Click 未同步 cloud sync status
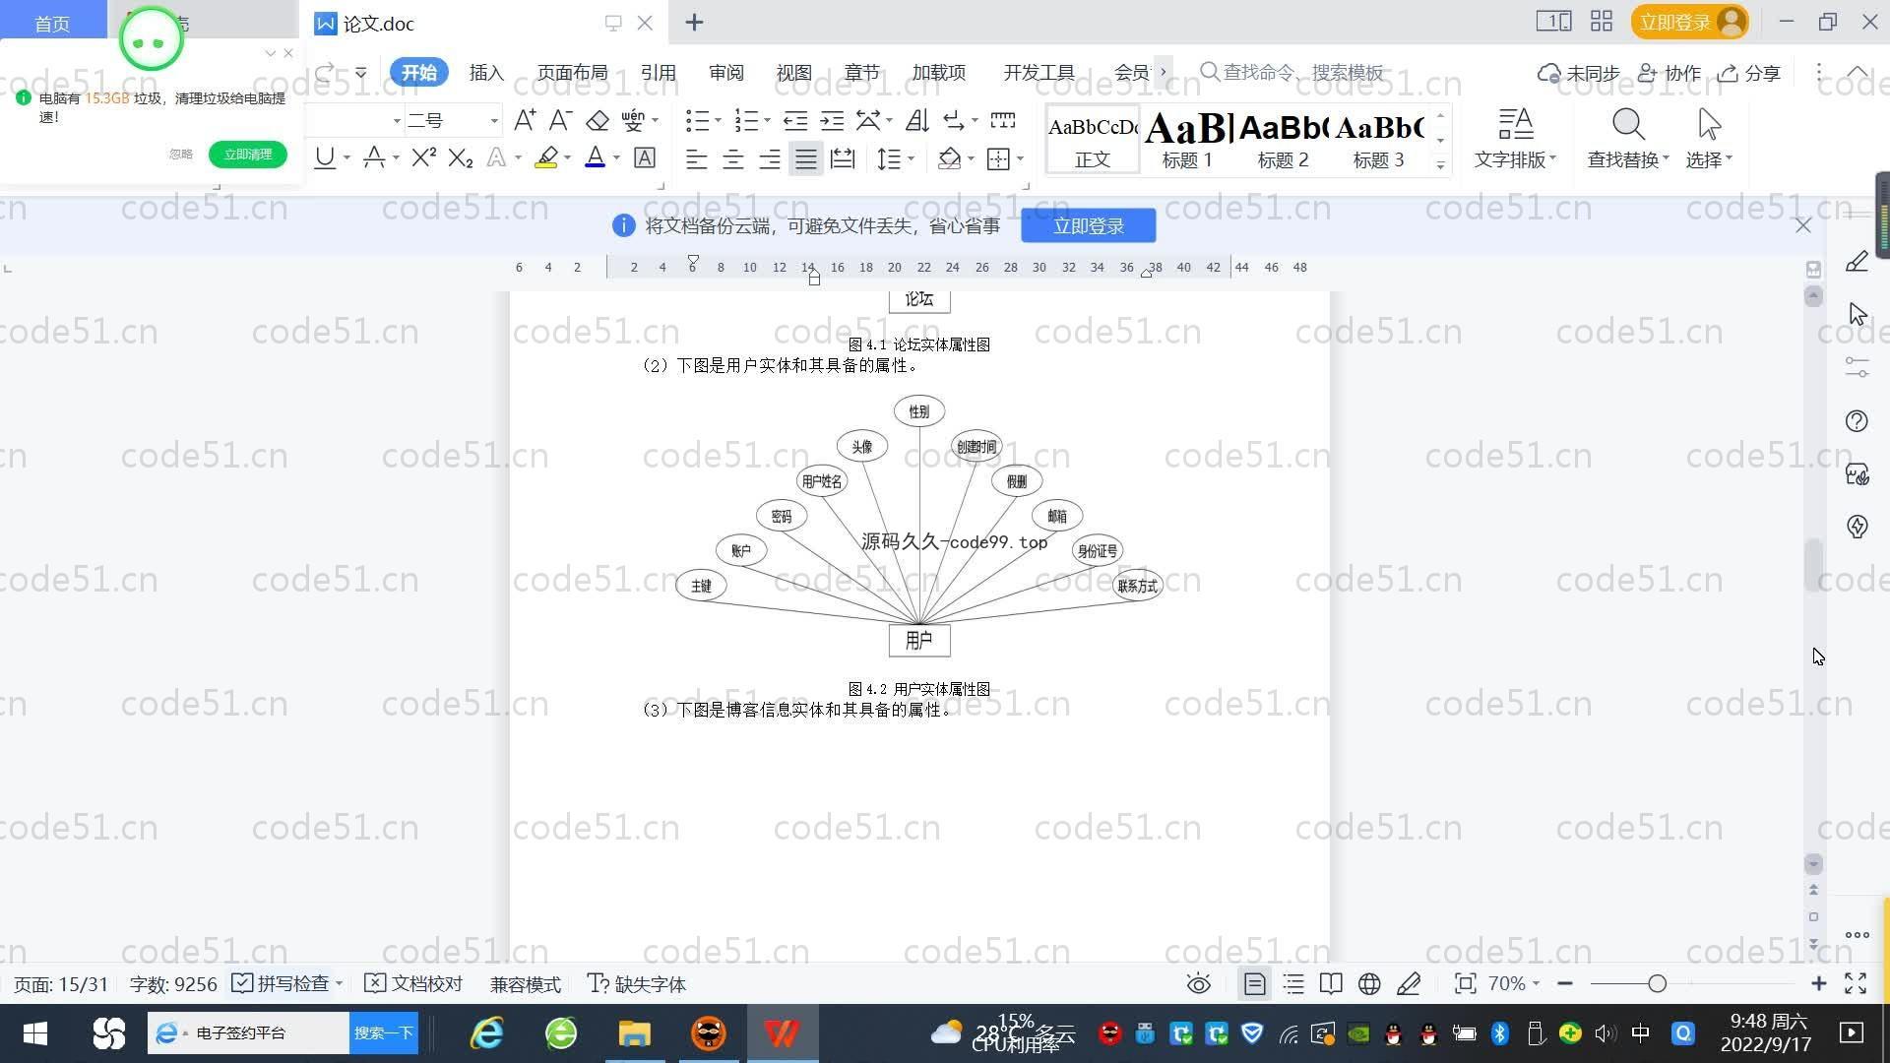The width and height of the screenshot is (1890, 1063). [x=1579, y=73]
